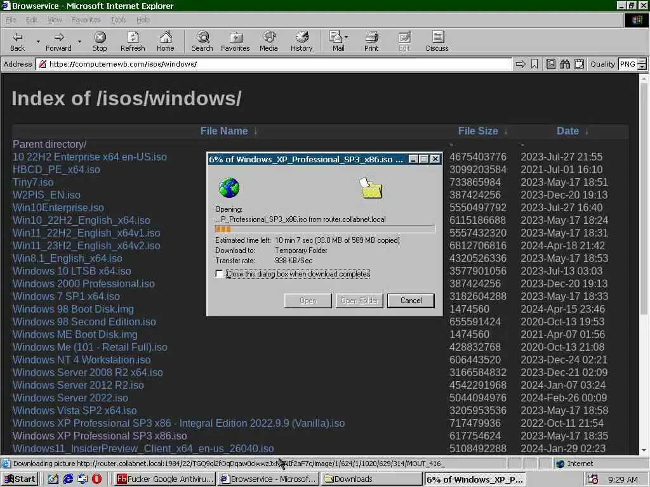
Task: Open the Windows Server 2022.iso link
Action: point(70,398)
